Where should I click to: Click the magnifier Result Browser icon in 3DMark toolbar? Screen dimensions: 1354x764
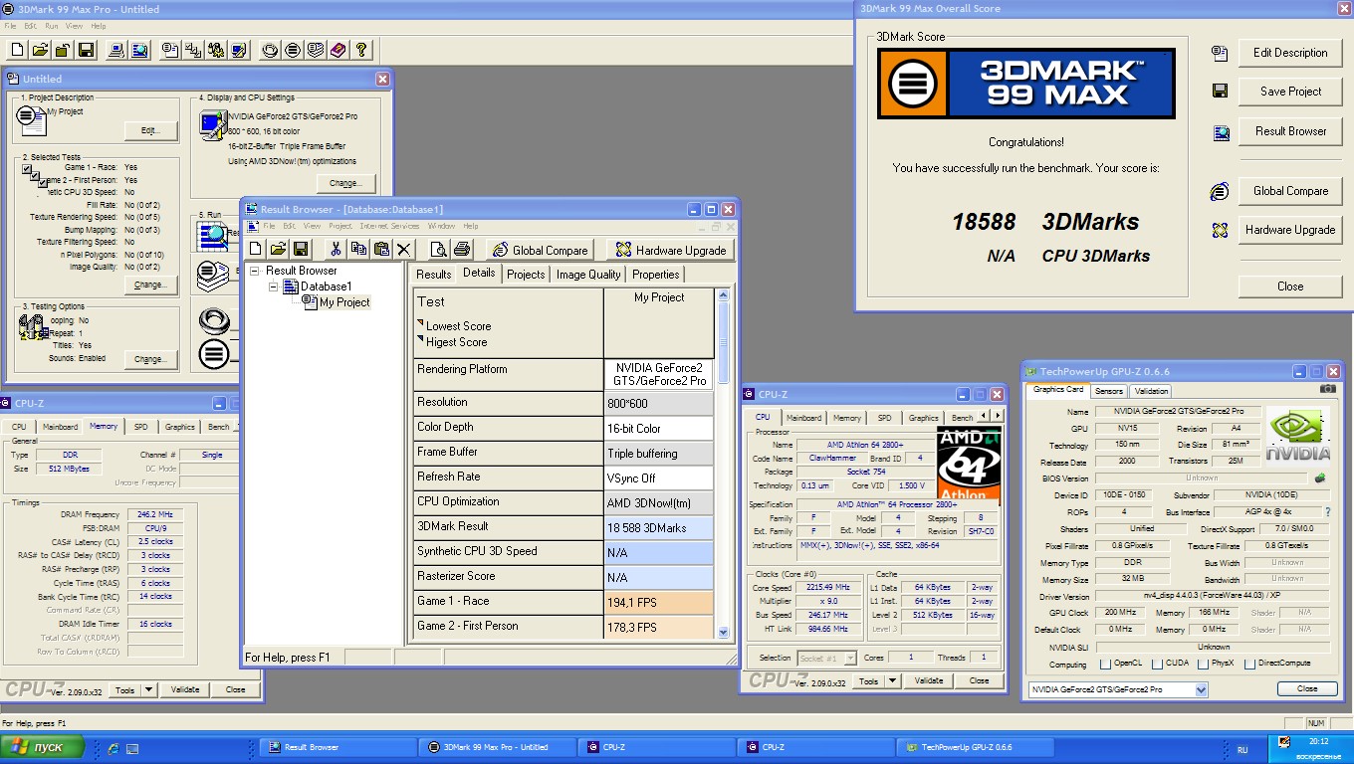pos(139,49)
